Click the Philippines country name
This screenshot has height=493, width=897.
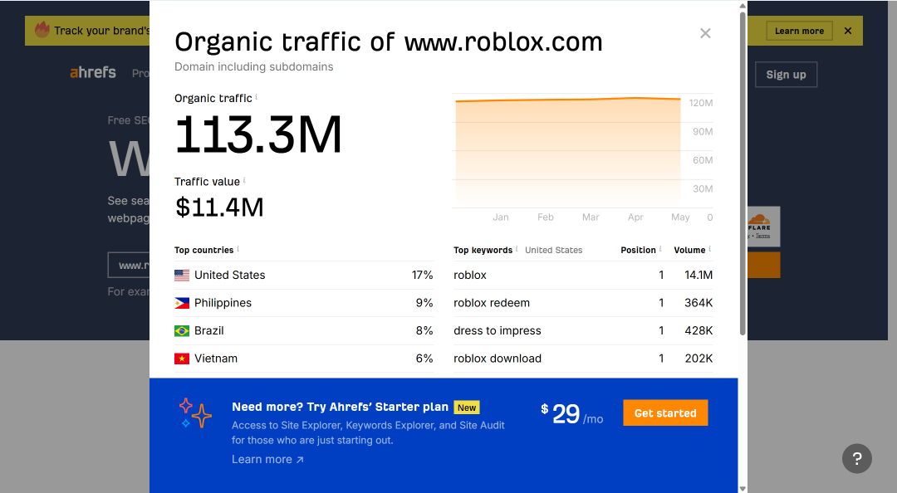pos(223,303)
